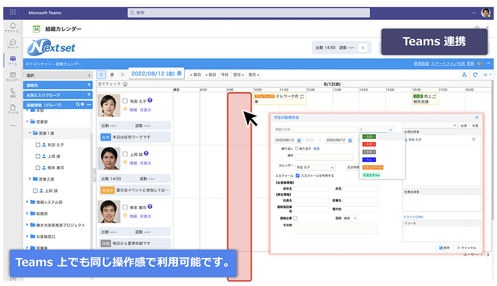This screenshot has height=286, width=497.
Task: Collapse the header with the up chevron icon
Action: [x=489, y=64]
